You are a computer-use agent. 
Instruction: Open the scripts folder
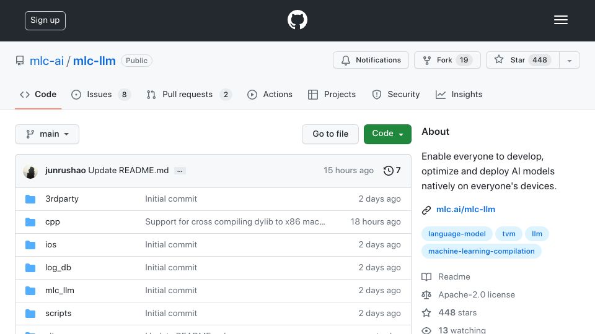point(58,313)
